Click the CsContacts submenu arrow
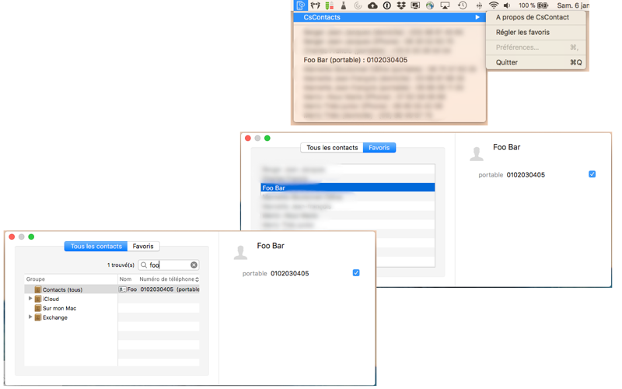The width and height of the screenshot is (622, 389). (x=477, y=17)
